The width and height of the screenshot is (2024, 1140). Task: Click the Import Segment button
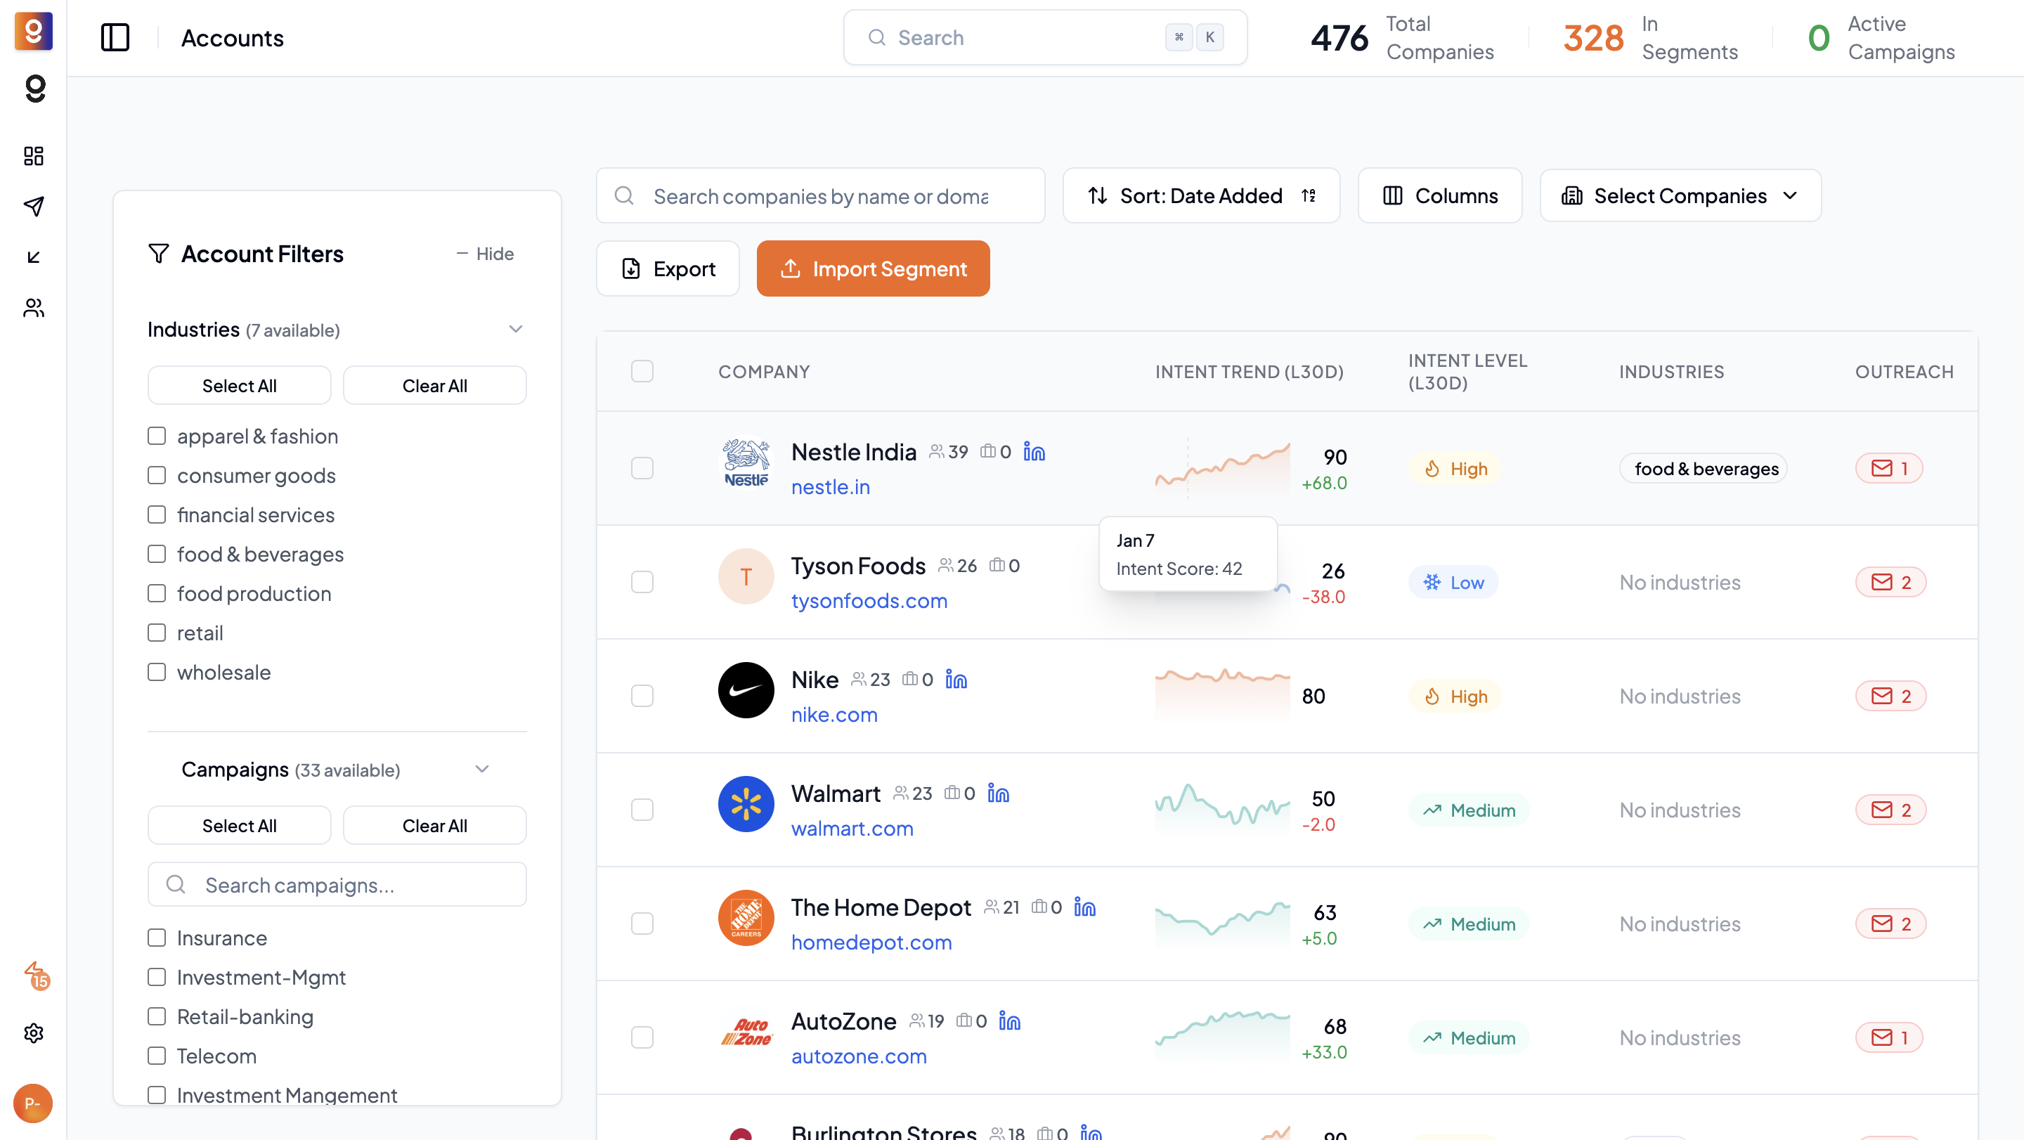point(872,268)
